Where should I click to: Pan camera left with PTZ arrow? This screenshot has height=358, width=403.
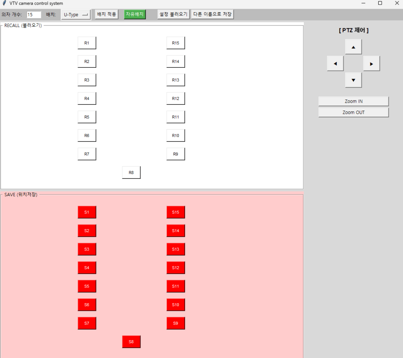[335, 63]
